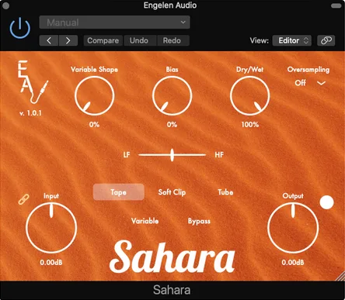Click the LF/HF tilt slider handle
The image size is (345, 300).
coord(172,155)
